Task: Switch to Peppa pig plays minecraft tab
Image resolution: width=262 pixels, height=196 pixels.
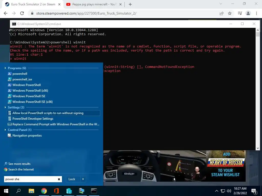Action: pyautogui.click(x=94, y=4)
